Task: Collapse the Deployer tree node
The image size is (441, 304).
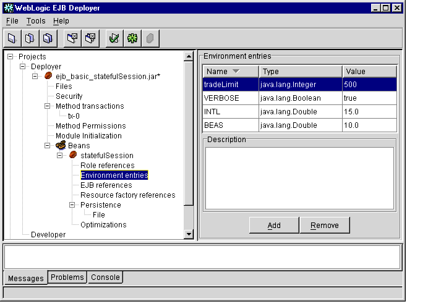Action: pos(23,67)
